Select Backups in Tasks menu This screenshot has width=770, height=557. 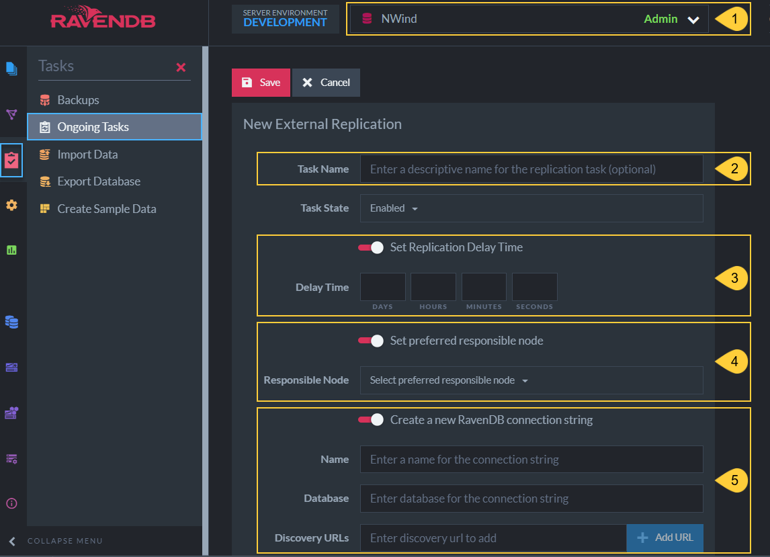coord(114,100)
